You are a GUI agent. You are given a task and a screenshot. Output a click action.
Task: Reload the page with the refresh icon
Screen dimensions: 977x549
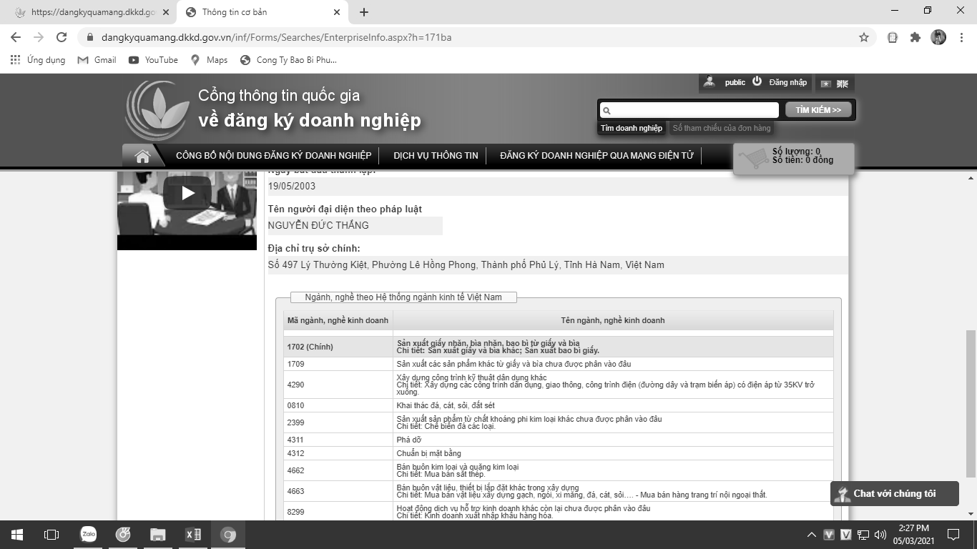tap(62, 37)
